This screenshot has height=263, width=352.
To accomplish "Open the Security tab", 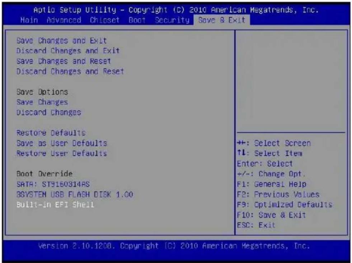I will tap(172, 20).
